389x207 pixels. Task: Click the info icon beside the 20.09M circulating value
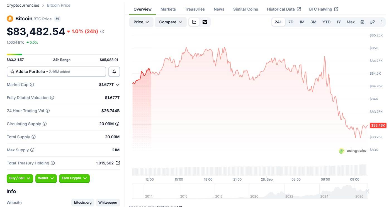click(117, 124)
